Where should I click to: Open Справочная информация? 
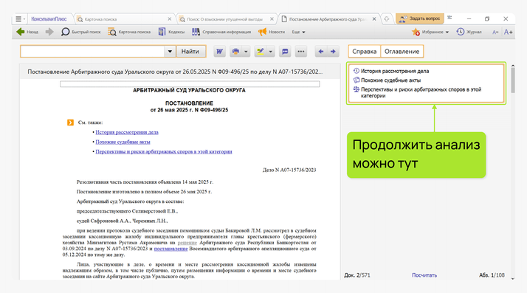(x=221, y=32)
